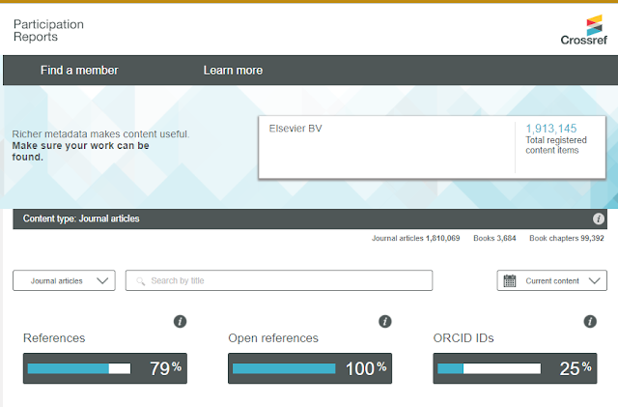The height and width of the screenshot is (407, 618).
Task: Select Books 3,684 count
Action: pos(494,239)
